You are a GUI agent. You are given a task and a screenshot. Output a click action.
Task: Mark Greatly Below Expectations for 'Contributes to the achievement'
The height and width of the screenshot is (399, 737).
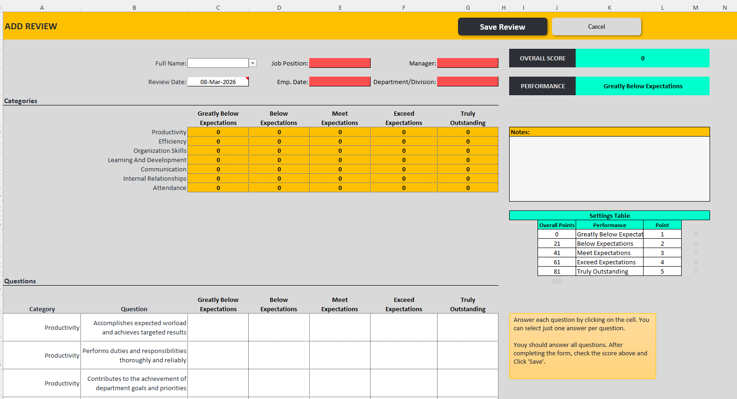[x=218, y=383]
